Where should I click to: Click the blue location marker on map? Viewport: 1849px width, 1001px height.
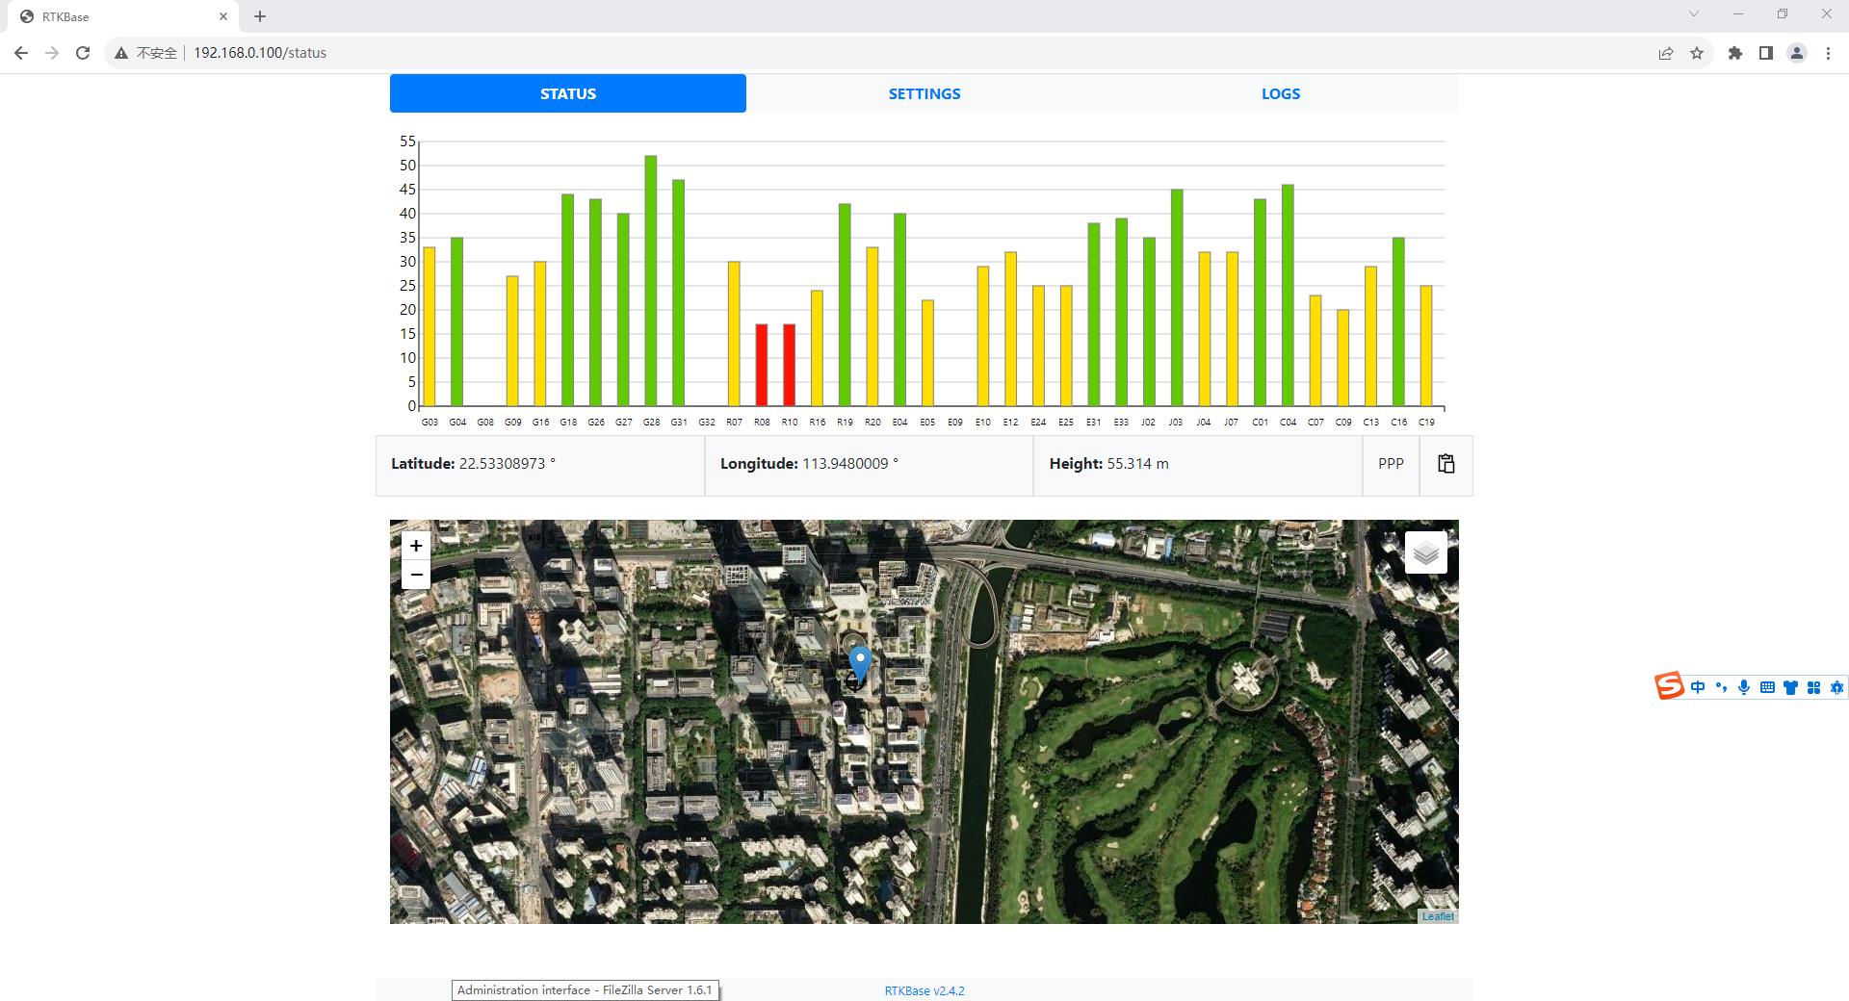[859, 665]
